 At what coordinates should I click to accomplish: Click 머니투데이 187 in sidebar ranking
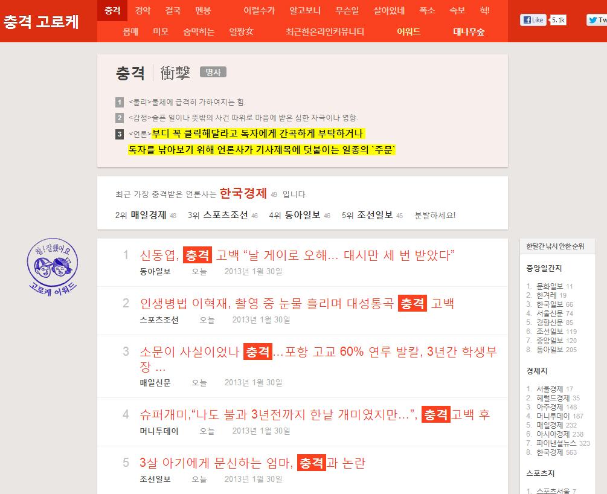point(560,416)
